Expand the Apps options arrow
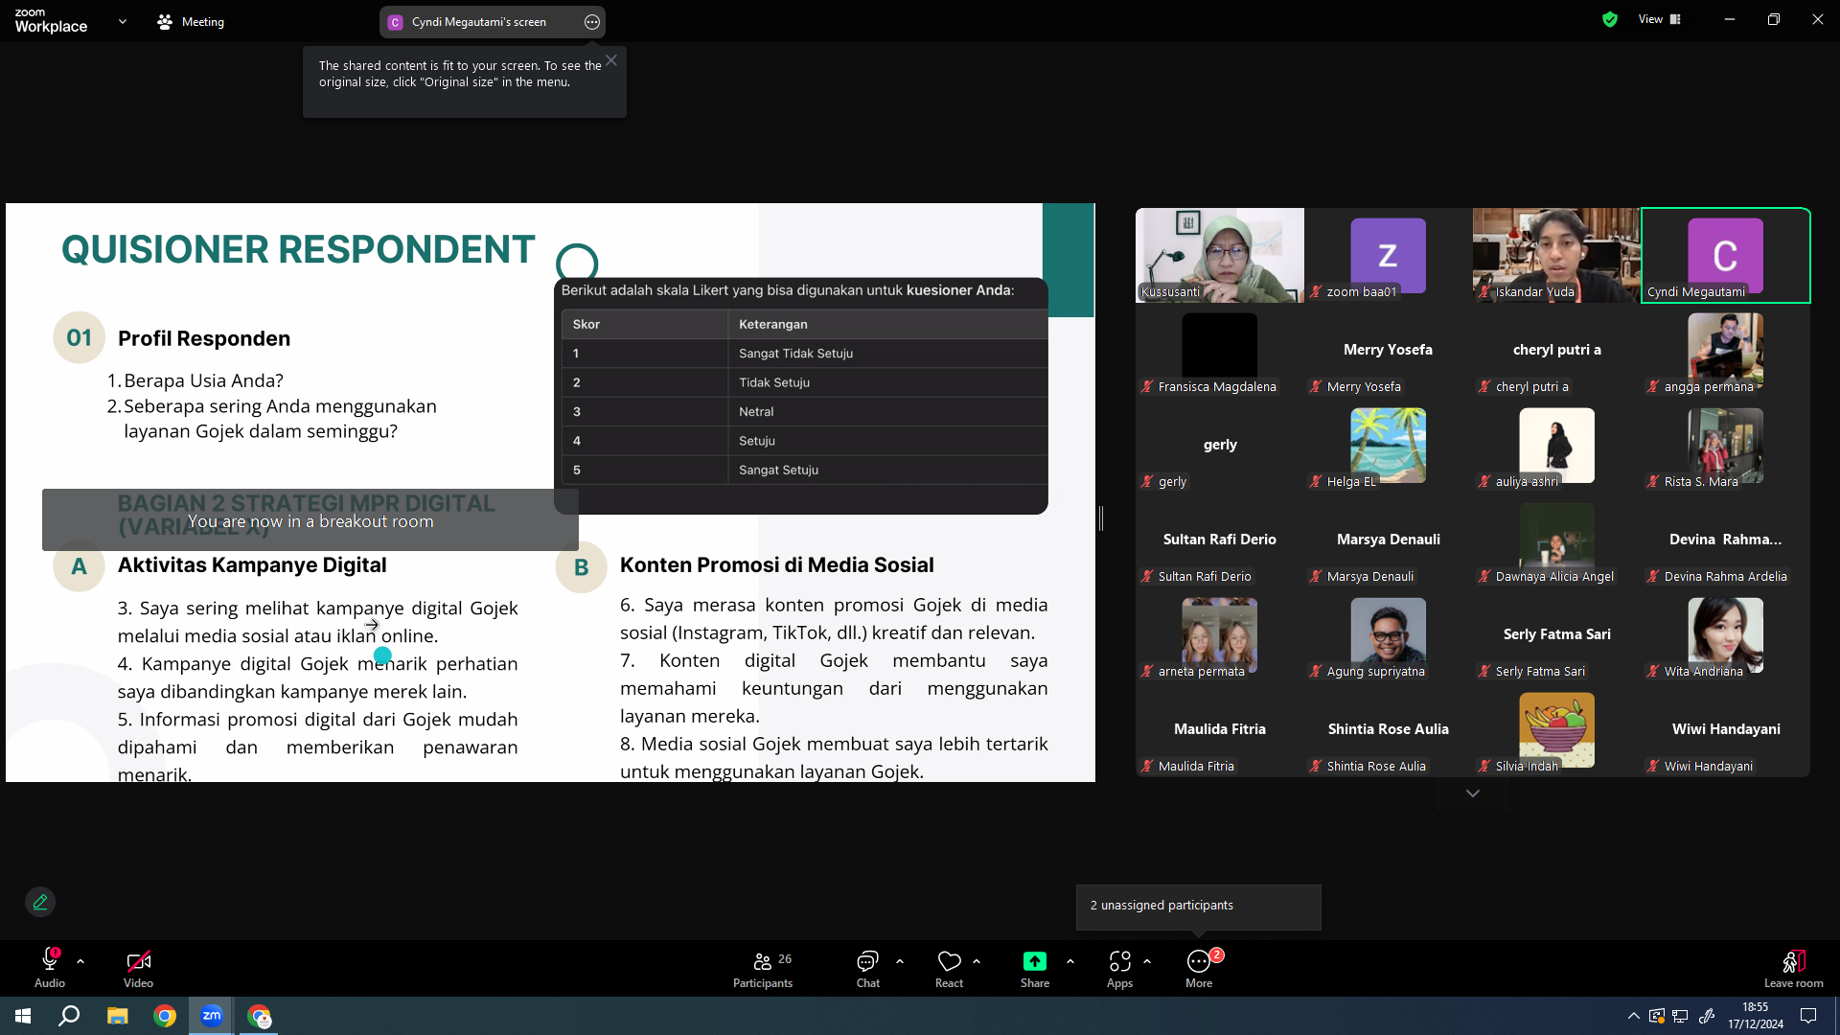Image resolution: width=1840 pixels, height=1035 pixels. (x=1147, y=960)
